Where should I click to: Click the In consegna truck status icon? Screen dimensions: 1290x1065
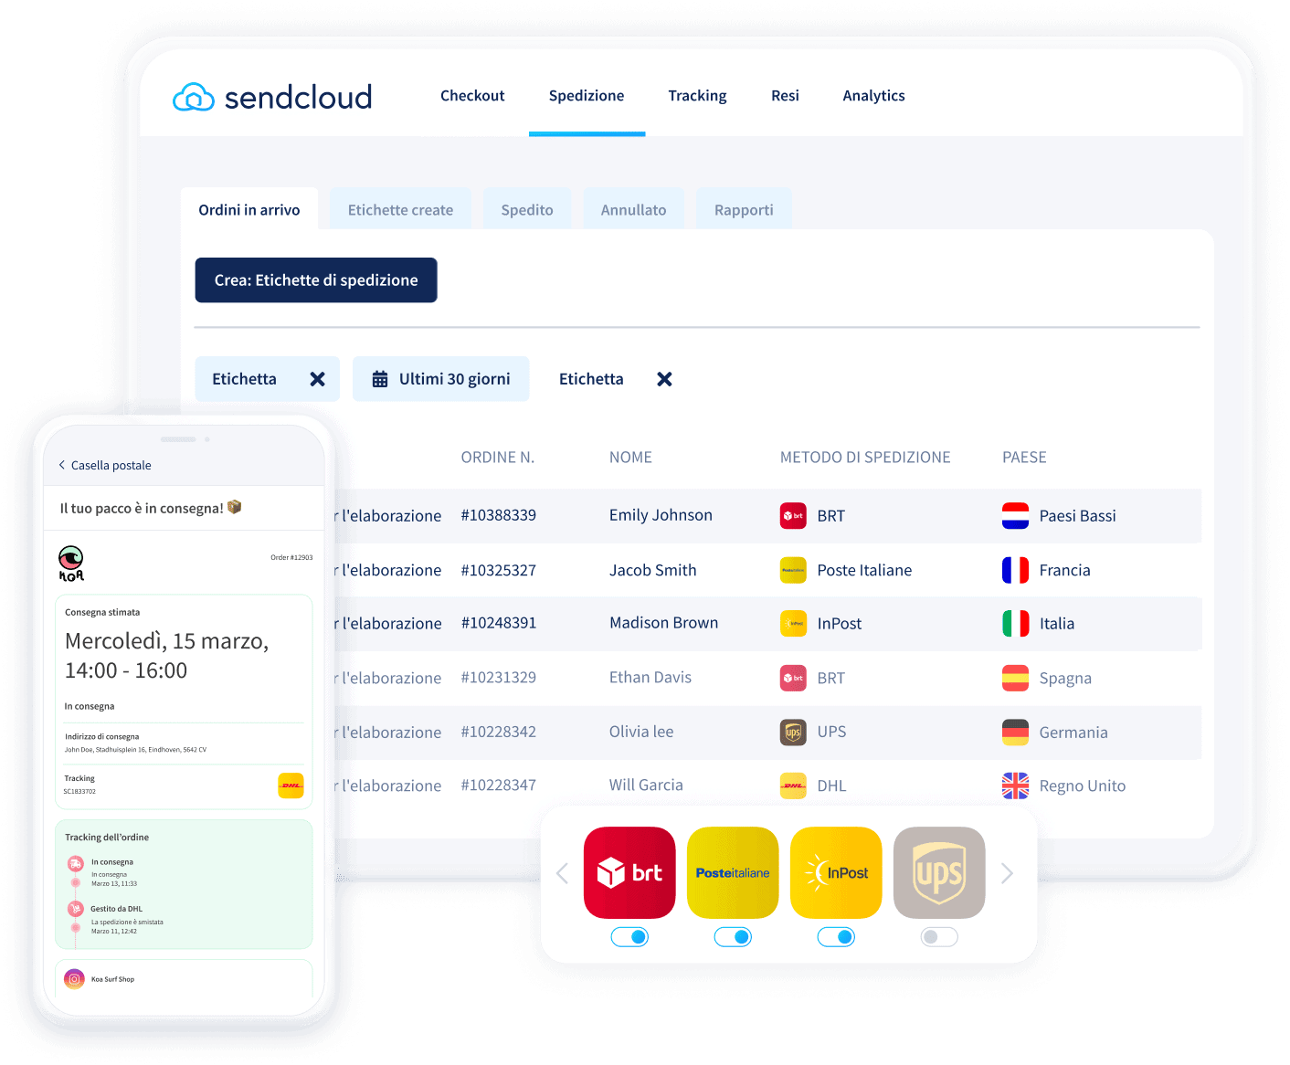pyautogui.click(x=76, y=863)
